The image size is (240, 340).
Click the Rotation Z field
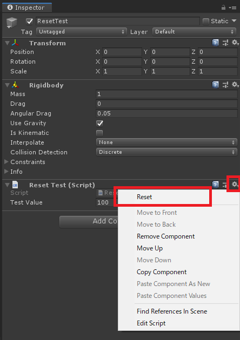click(x=218, y=62)
